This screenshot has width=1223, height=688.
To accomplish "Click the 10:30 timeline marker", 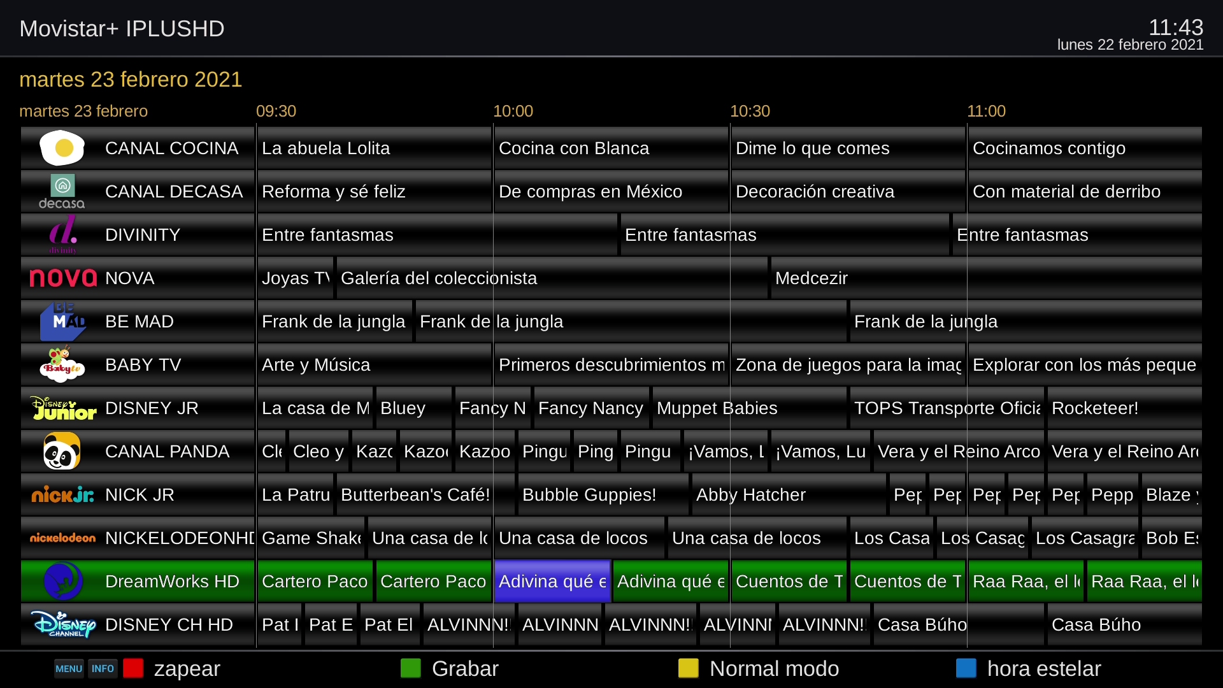I will point(750,111).
